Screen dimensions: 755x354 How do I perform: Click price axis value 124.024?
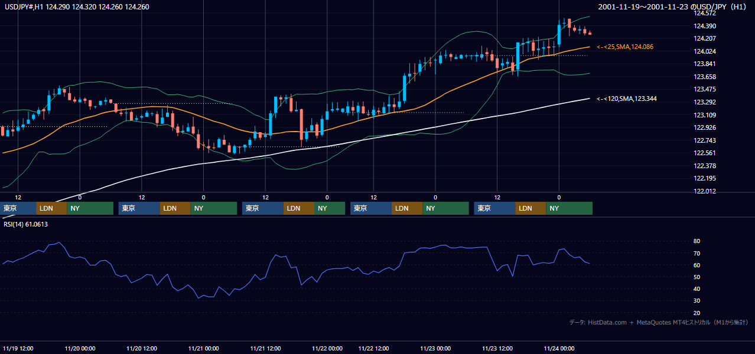tap(706, 51)
